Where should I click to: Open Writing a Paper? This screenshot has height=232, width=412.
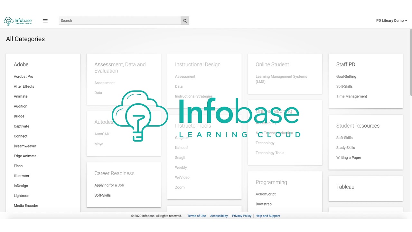[x=349, y=158]
